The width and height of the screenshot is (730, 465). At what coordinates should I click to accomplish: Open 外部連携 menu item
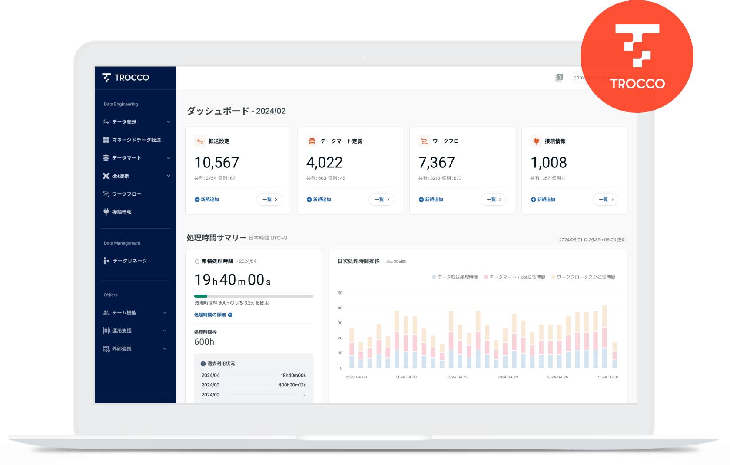tap(122, 349)
